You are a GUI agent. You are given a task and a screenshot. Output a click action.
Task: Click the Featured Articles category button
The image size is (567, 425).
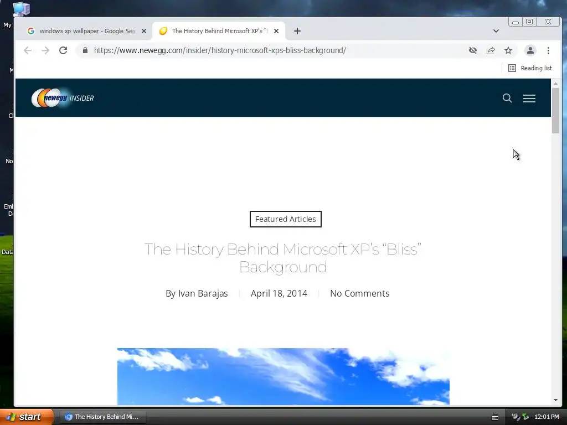click(285, 219)
